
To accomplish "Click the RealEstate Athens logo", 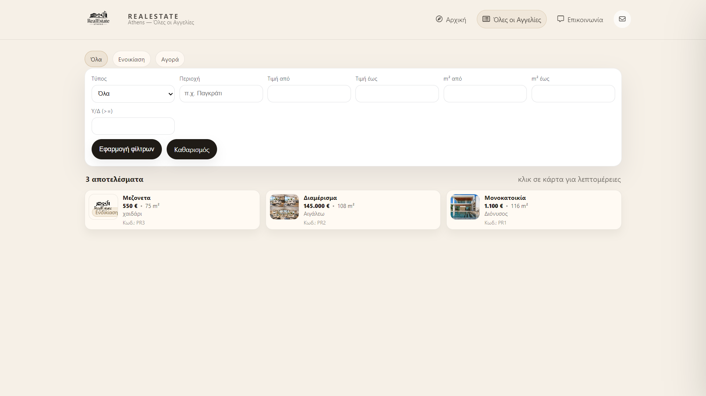I will click(x=98, y=18).
